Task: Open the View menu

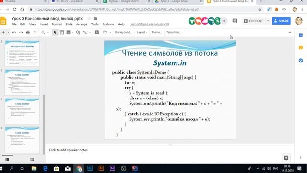Action: point(33,25)
